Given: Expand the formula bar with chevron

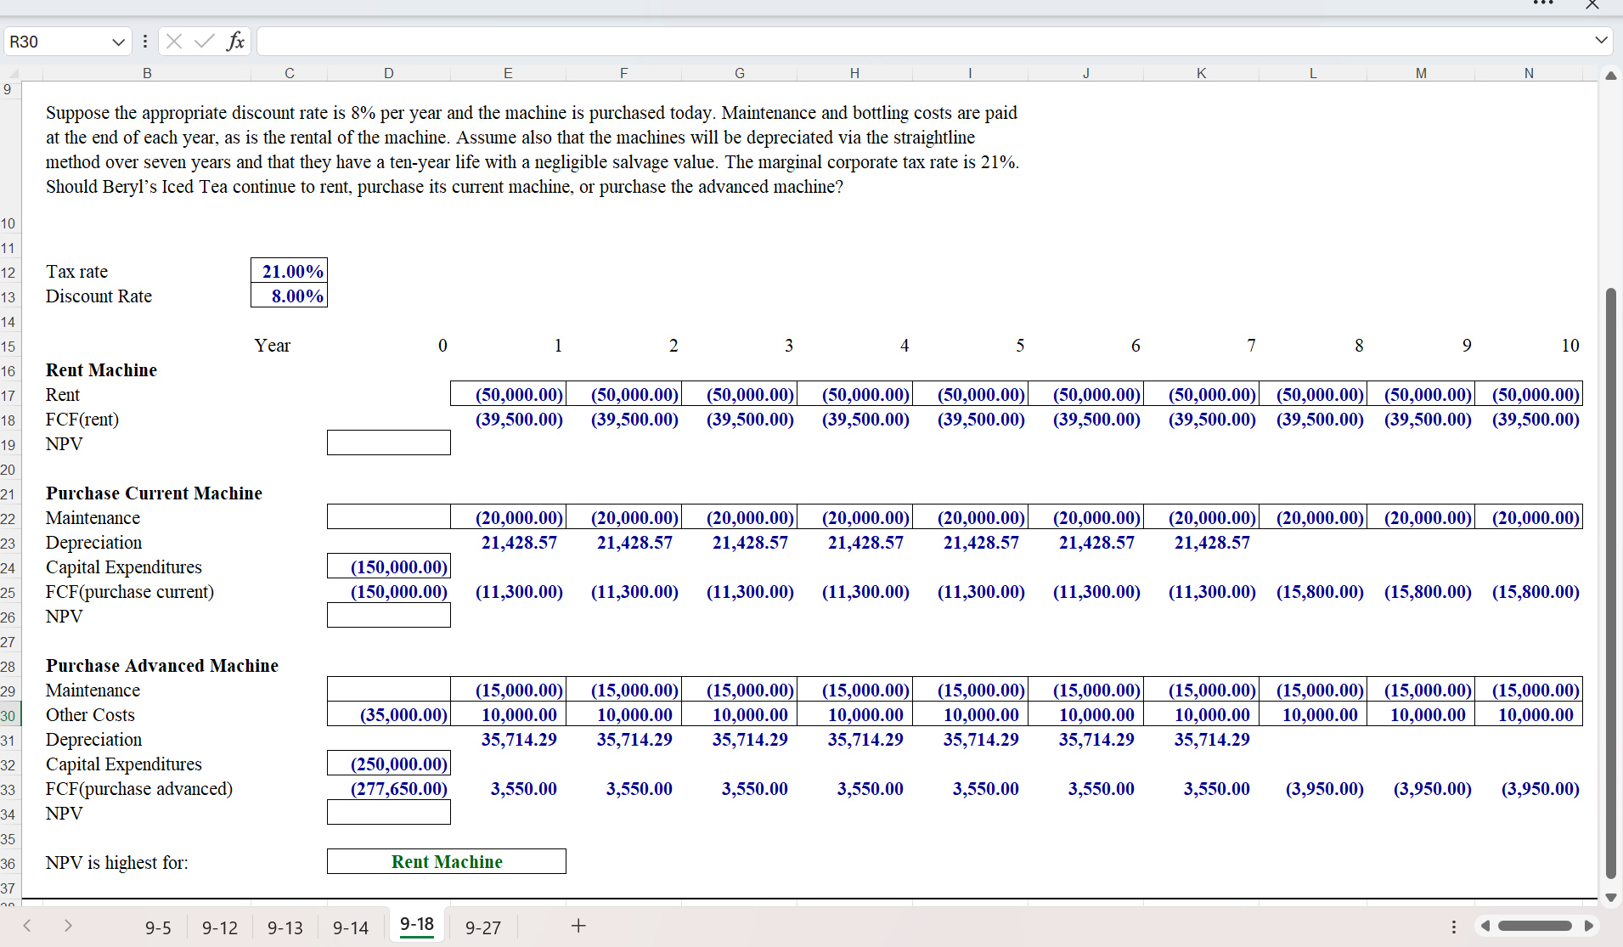Looking at the screenshot, I should (x=1601, y=41).
